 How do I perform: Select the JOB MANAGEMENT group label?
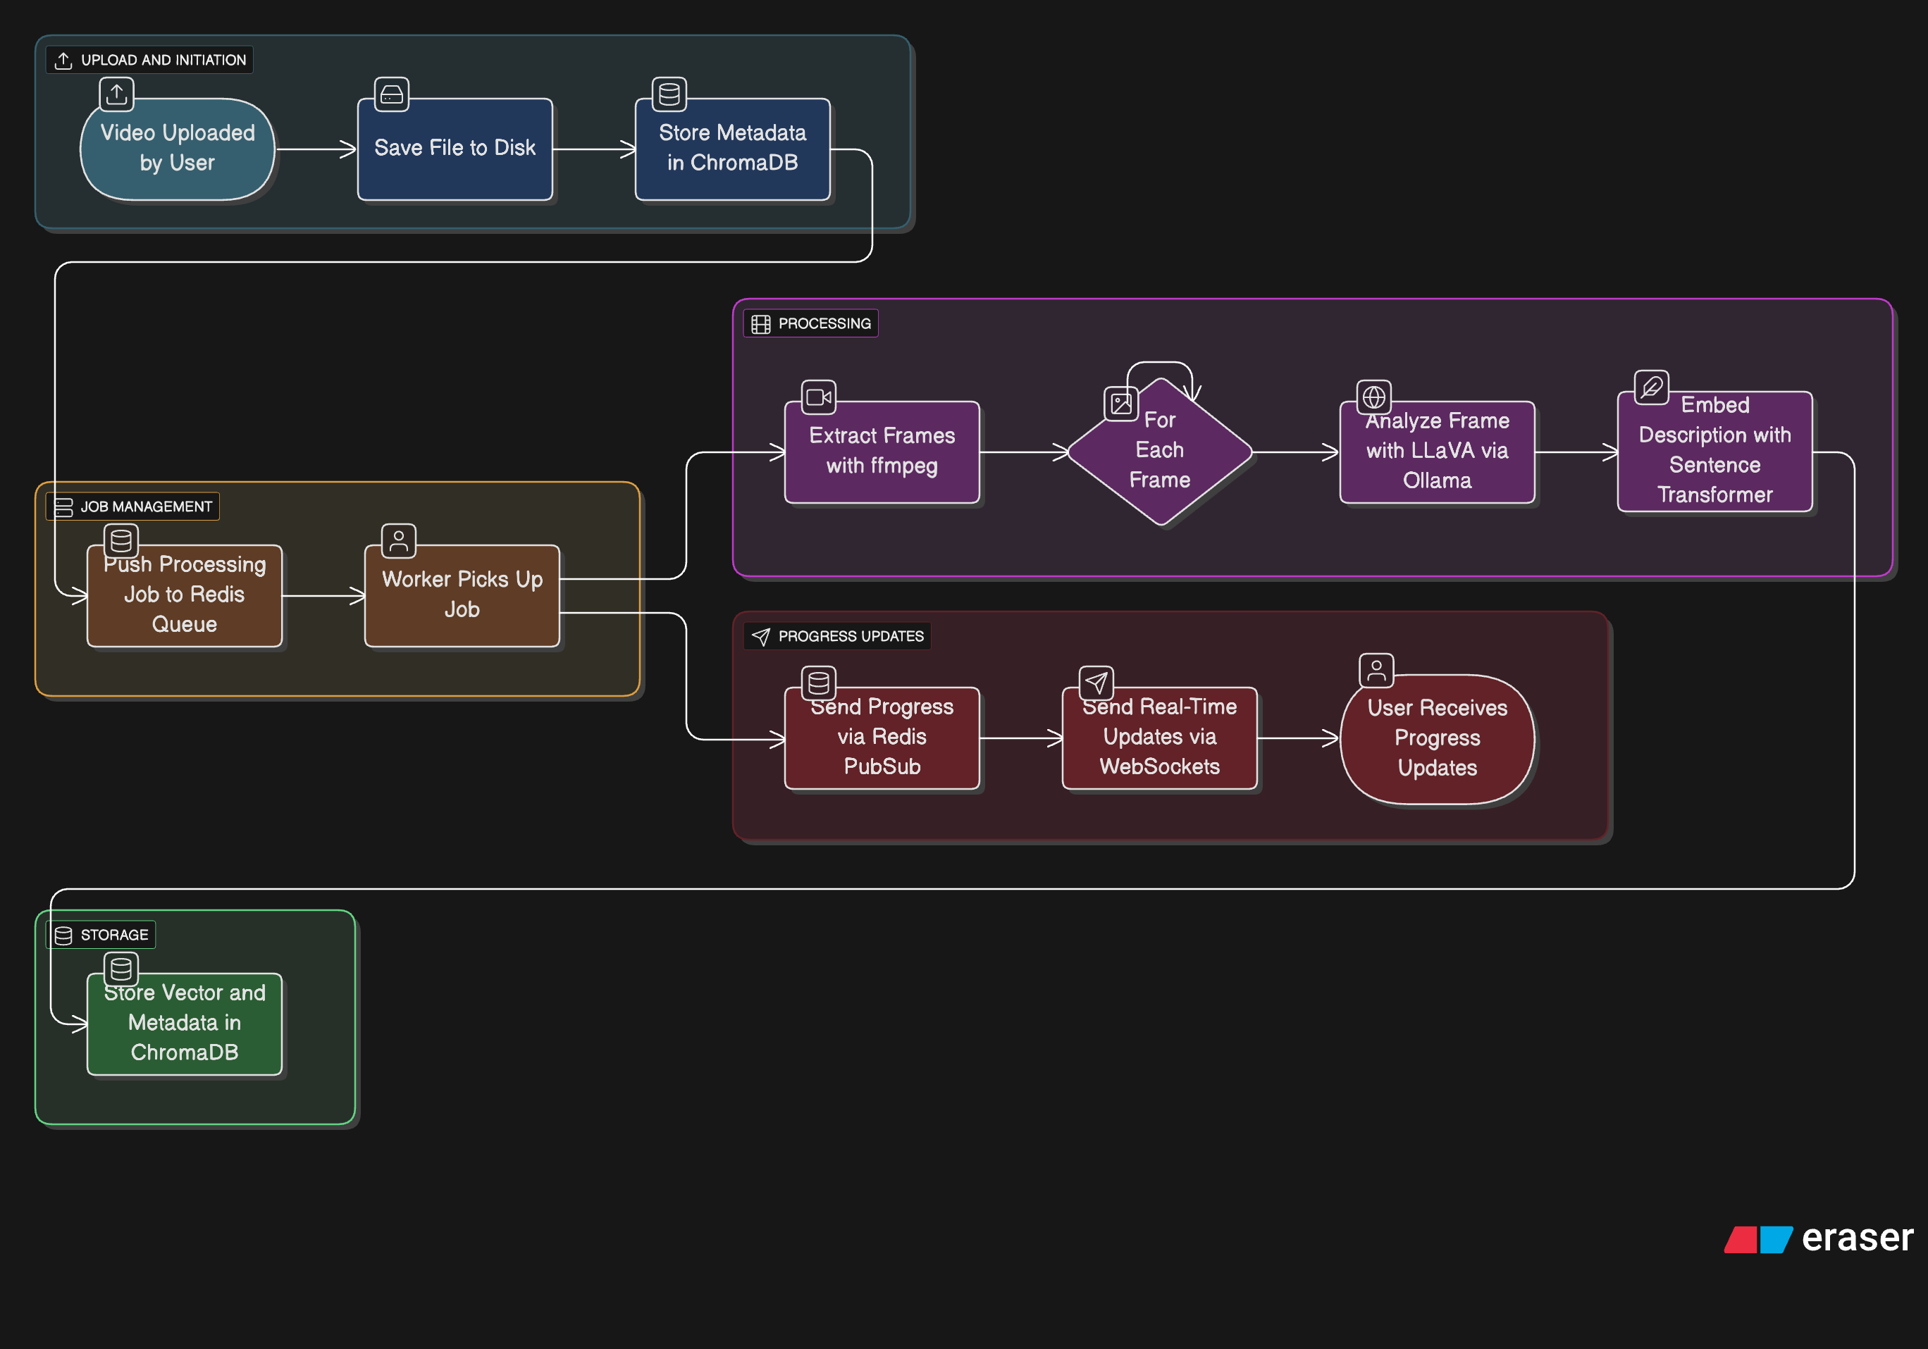point(133,506)
